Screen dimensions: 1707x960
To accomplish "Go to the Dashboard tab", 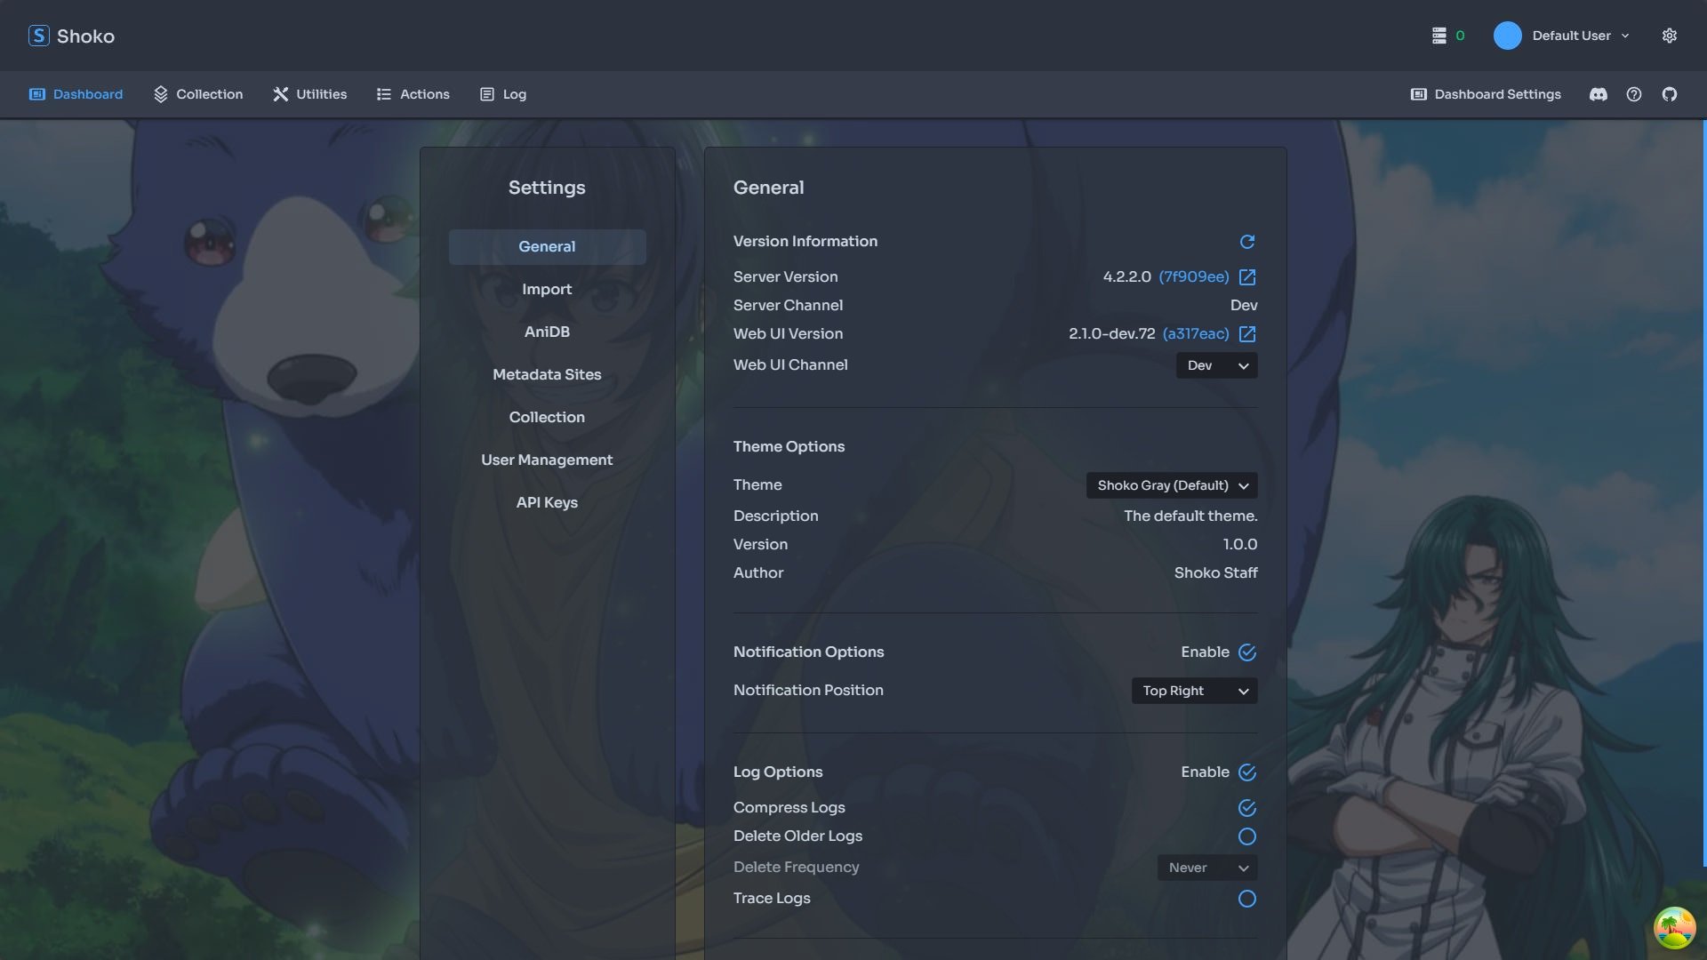I will [76, 94].
